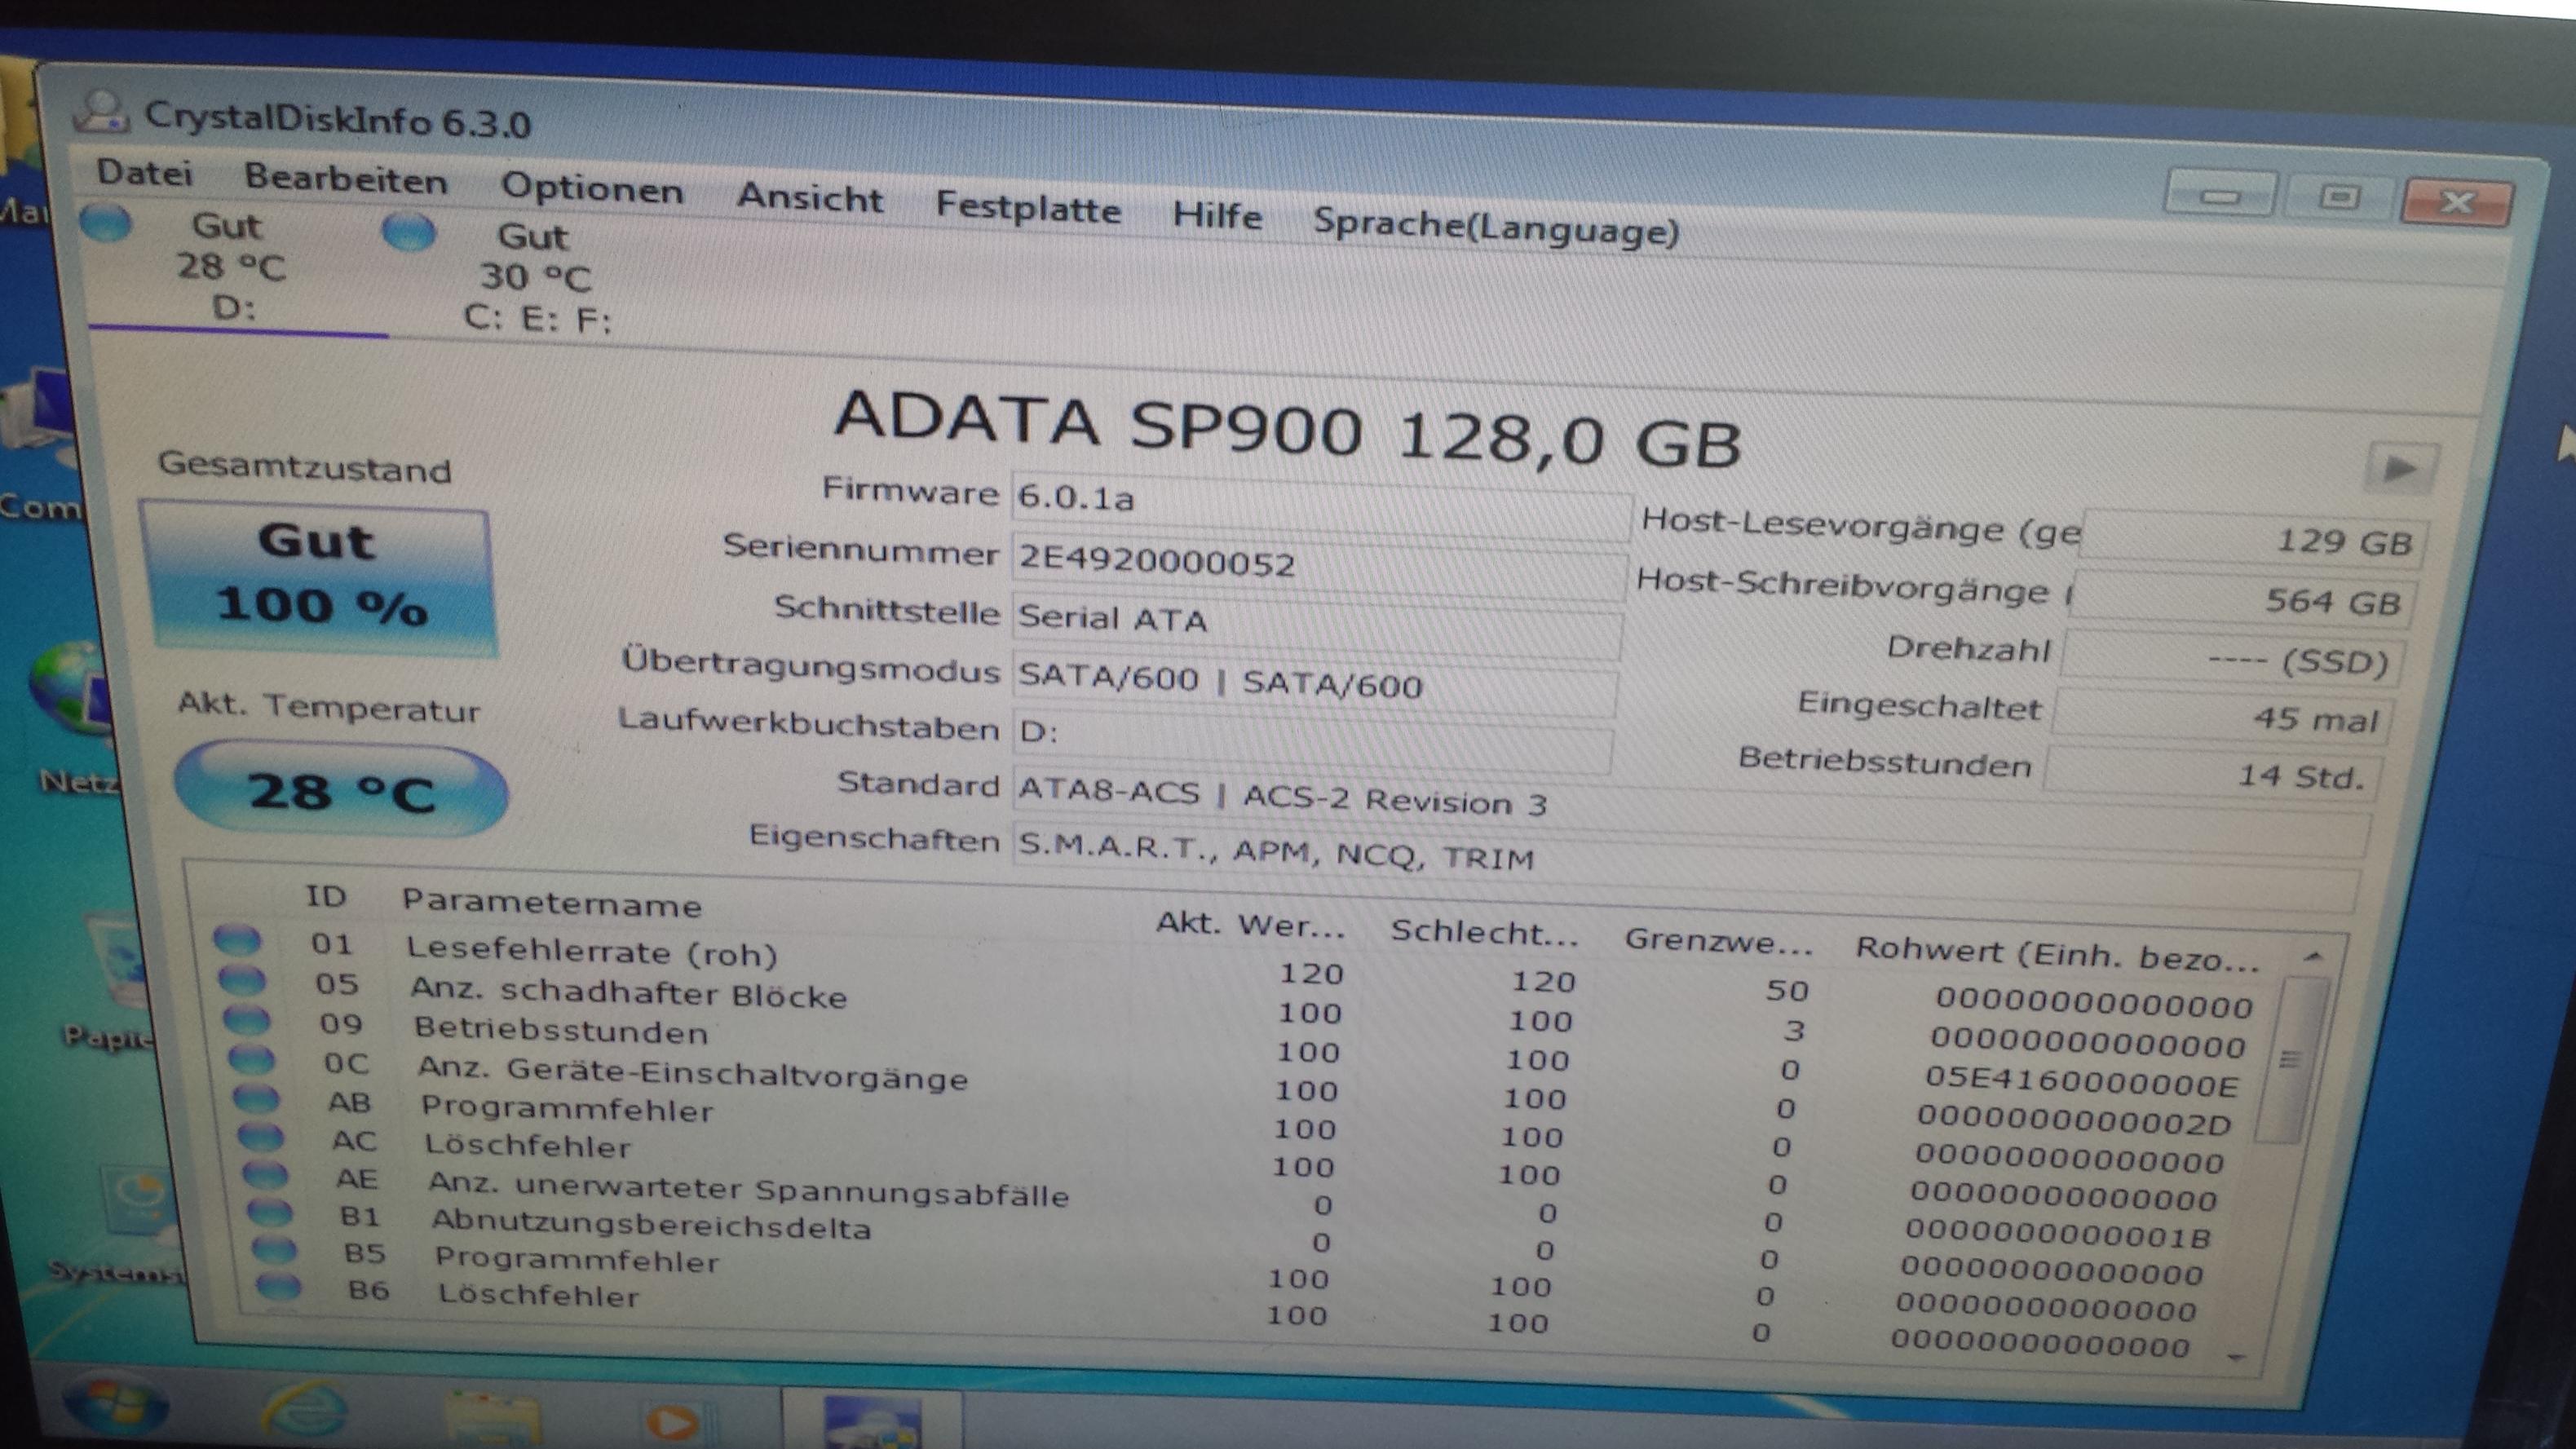Open Windows Media Player taskbar icon

coord(672,1422)
